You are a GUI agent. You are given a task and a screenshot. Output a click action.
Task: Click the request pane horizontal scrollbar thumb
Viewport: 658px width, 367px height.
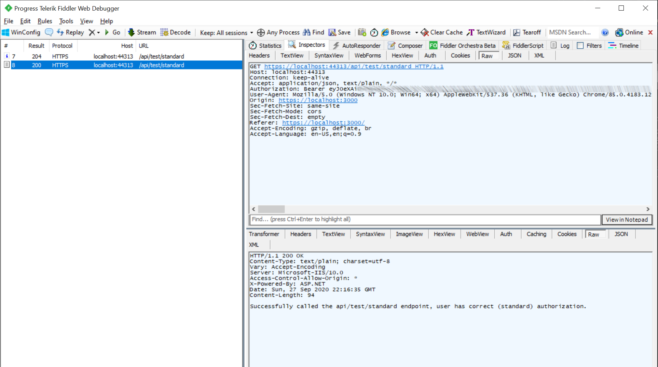pos(271,209)
